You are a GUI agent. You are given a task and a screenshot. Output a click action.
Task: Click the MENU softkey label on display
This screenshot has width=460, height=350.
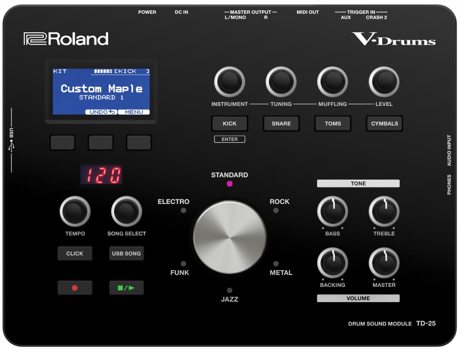coord(134,112)
